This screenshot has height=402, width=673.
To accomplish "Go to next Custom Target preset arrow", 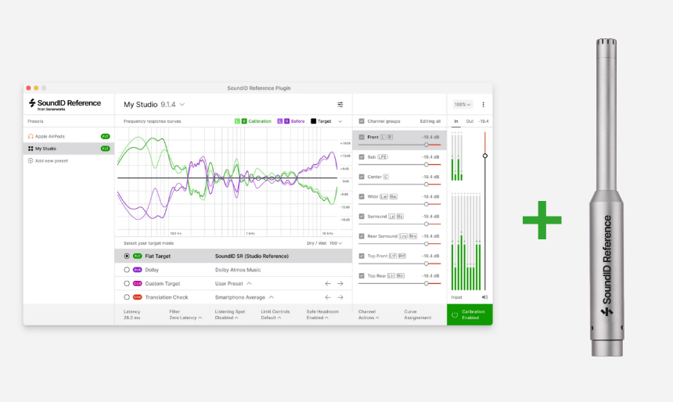I will pos(340,284).
